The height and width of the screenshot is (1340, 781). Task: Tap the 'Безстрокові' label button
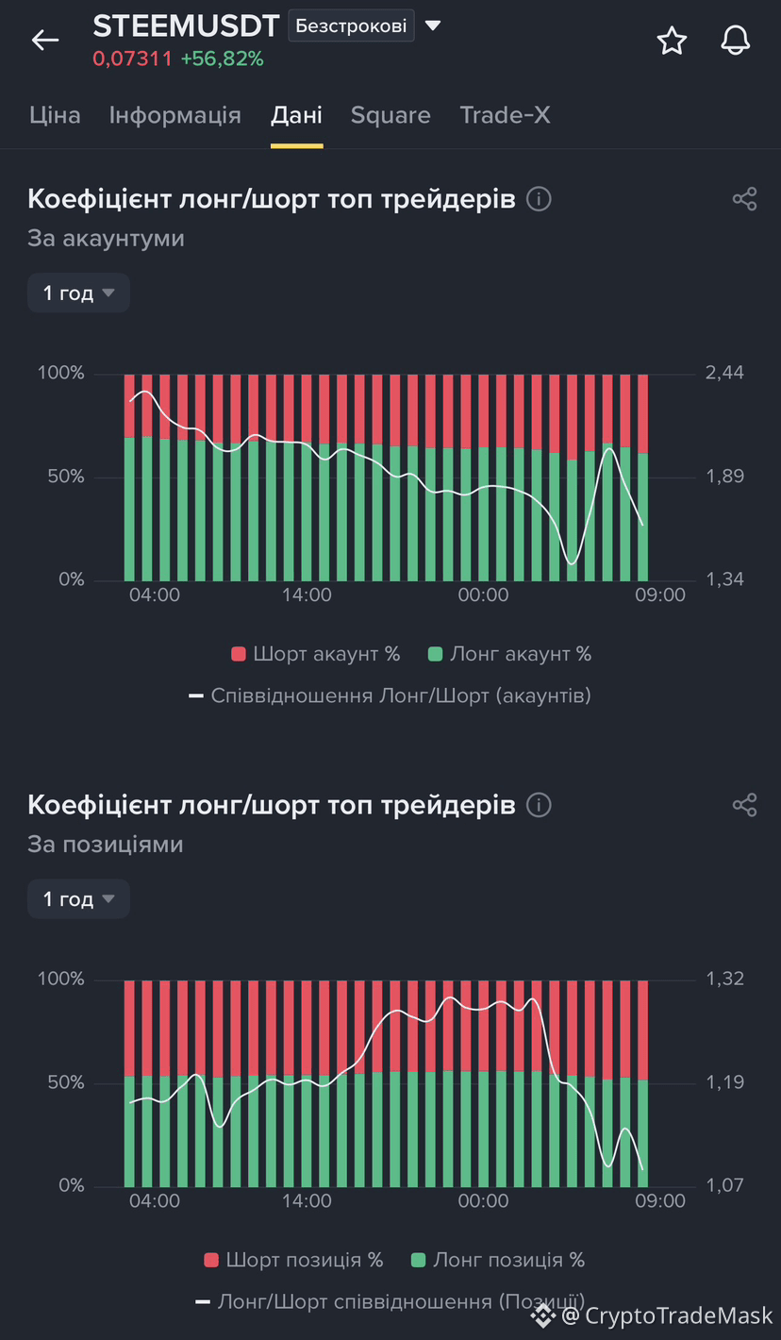(351, 25)
